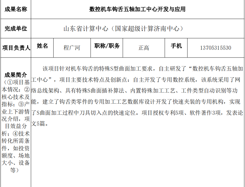The image size is (245, 187).
Task: Select the 姓名 label cell
Action: [x=42, y=46]
